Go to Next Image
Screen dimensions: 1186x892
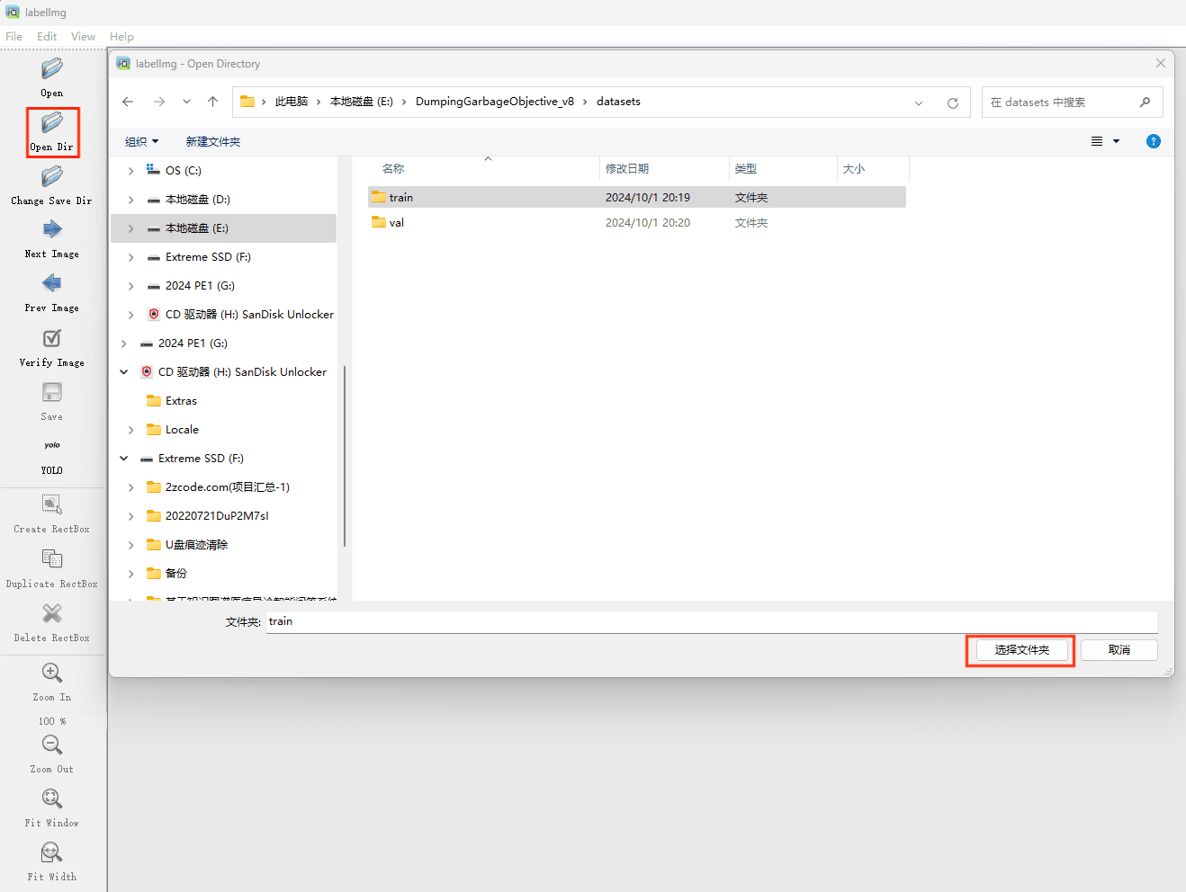click(x=52, y=230)
